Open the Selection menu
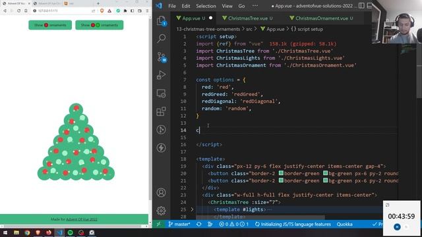Image resolution: width=422 pixels, height=237 pixels. pos(206,6)
